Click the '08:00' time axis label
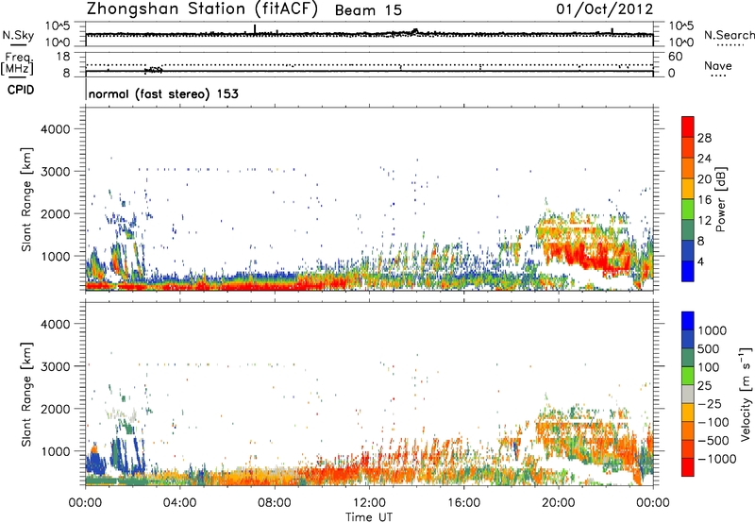The image size is (755, 523). click(x=275, y=503)
